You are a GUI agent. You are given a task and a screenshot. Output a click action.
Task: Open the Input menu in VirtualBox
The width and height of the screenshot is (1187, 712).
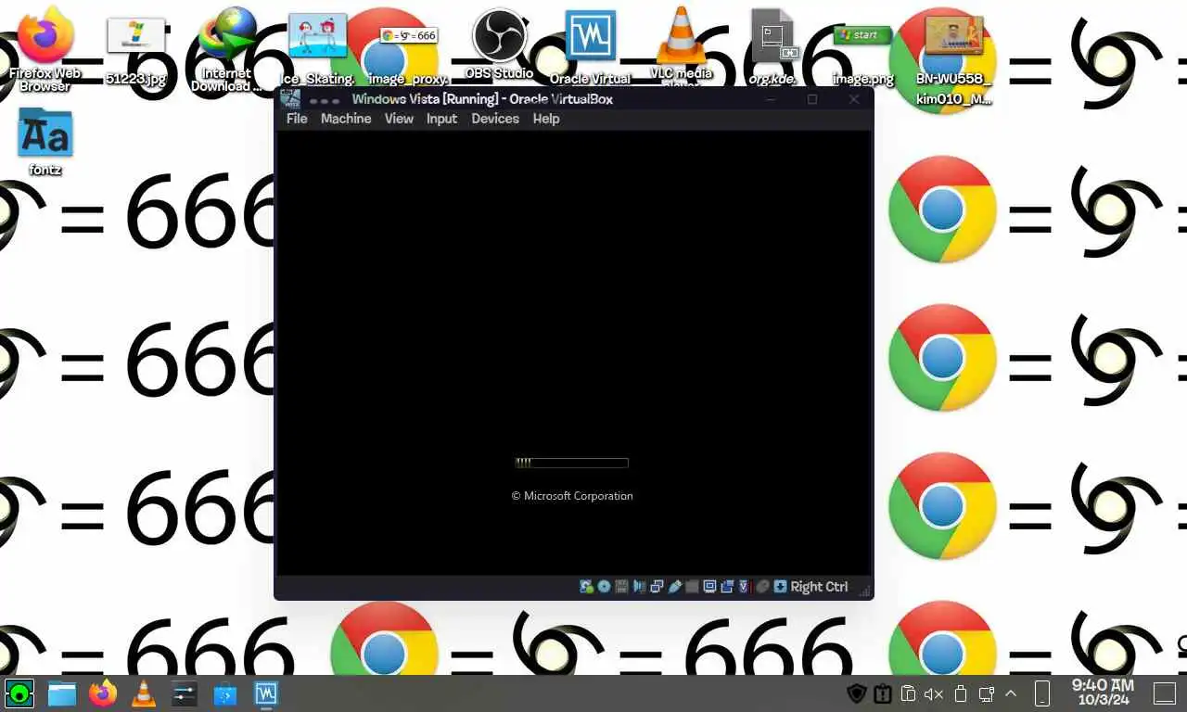[441, 119]
